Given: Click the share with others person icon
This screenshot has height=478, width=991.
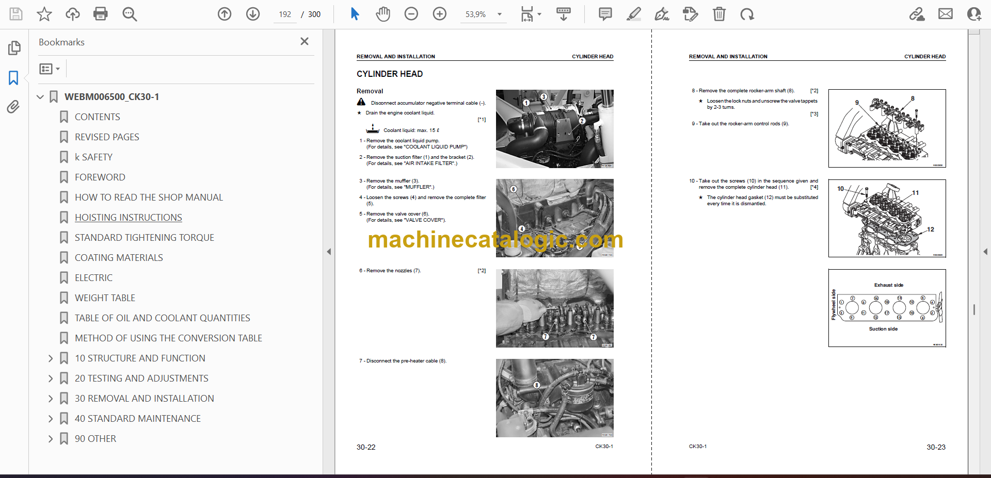Looking at the screenshot, I should click(974, 14).
